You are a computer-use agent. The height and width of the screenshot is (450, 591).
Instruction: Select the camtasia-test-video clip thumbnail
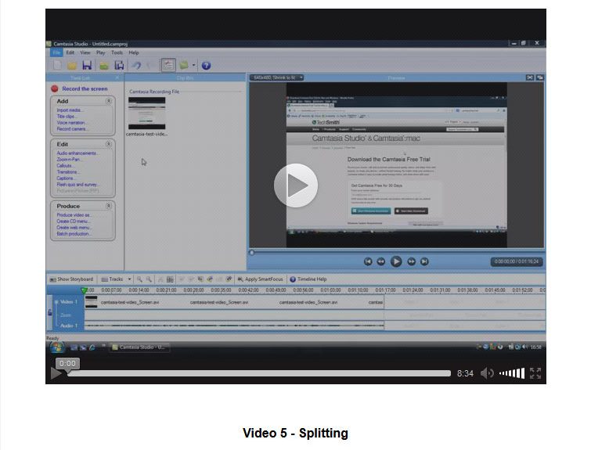coord(146,113)
